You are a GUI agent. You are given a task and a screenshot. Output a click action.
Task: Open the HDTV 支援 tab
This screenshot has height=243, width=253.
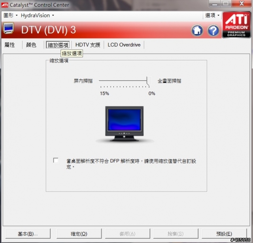point(88,45)
